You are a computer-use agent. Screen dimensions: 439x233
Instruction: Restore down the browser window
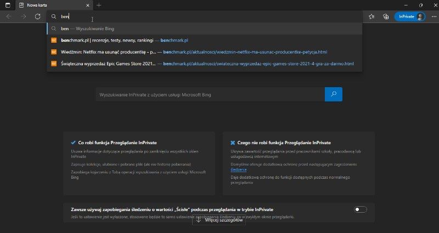421,5
